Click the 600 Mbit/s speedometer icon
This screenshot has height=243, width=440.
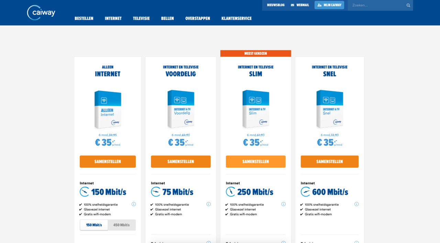(305, 192)
